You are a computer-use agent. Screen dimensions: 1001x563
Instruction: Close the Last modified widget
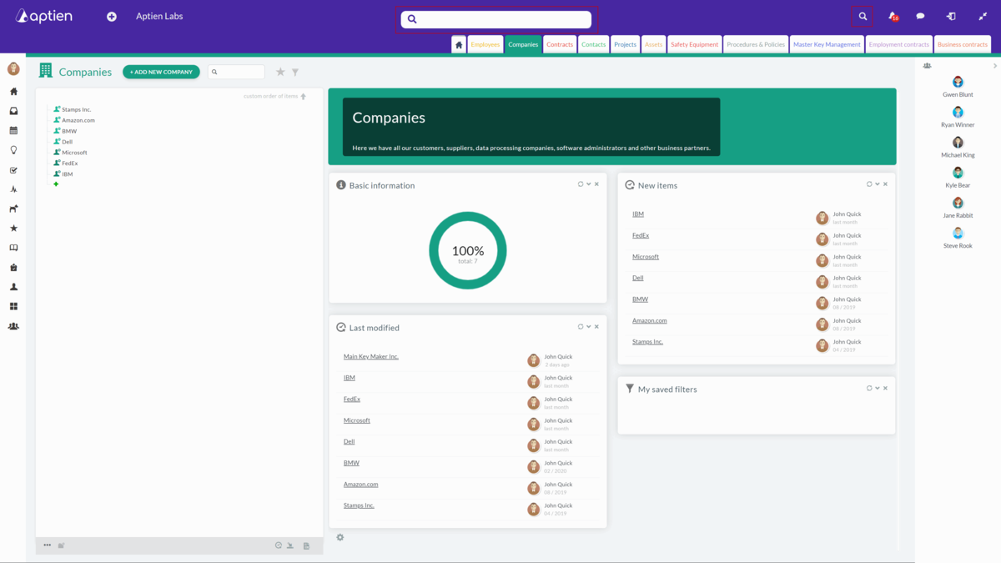[596, 327]
